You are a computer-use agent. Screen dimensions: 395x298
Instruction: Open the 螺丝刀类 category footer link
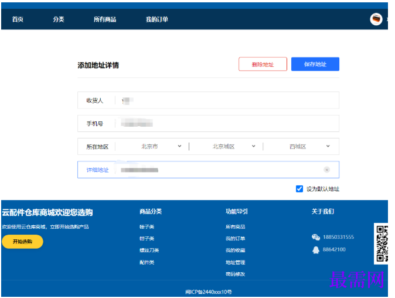149,250
